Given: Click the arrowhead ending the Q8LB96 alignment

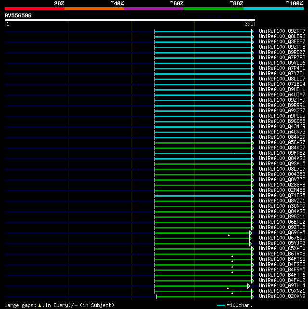Looking at the screenshot, I should pyautogui.click(x=253, y=37).
